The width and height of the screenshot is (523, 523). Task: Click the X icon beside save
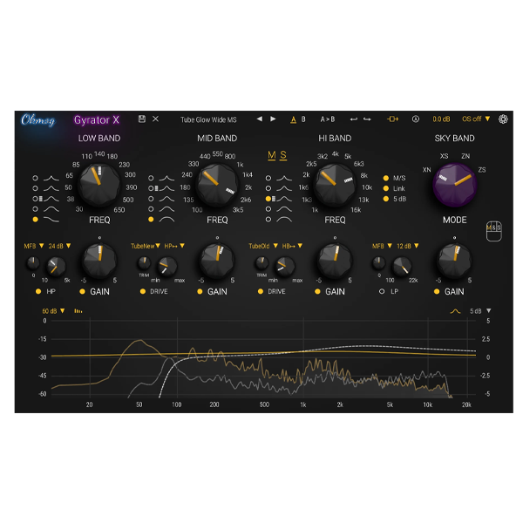(x=156, y=119)
